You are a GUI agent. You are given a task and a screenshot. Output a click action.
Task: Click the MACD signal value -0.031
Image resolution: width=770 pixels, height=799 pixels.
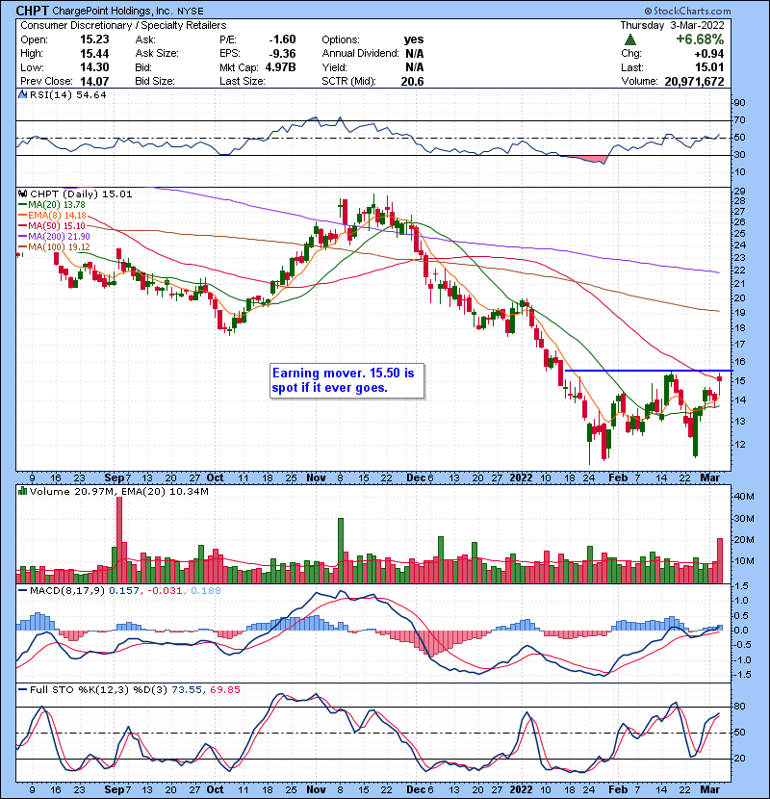(165, 591)
